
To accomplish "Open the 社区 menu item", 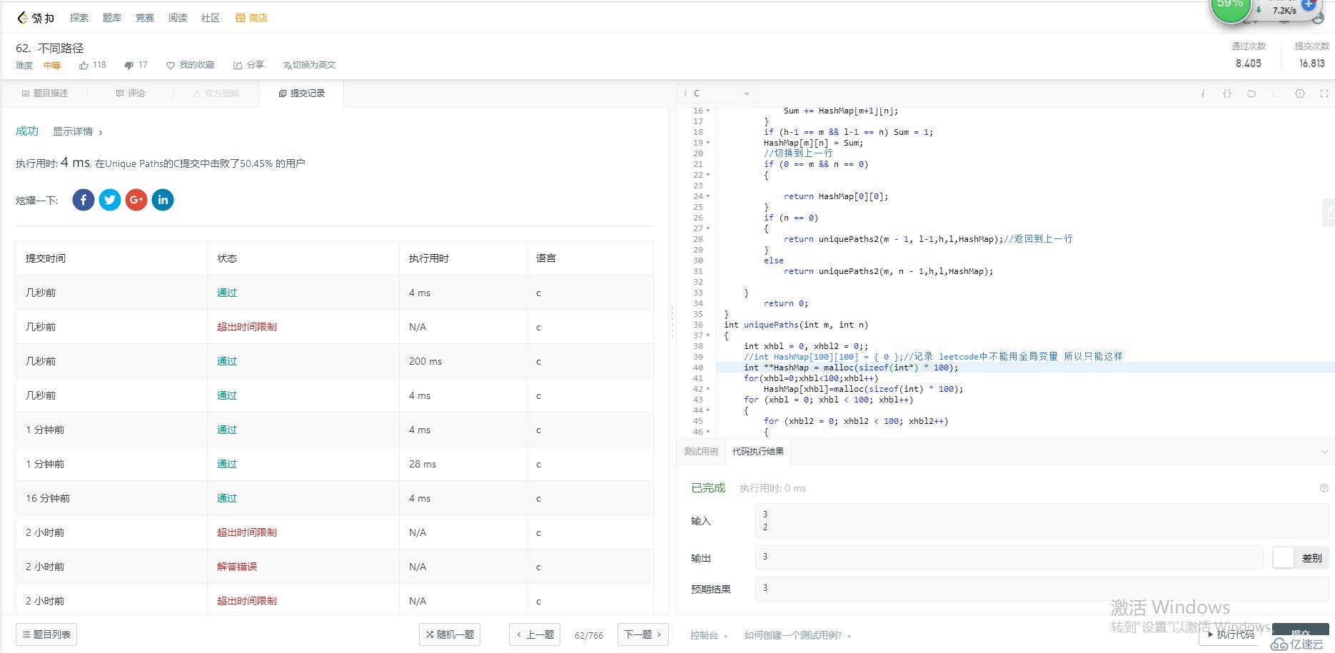I will click(x=211, y=18).
